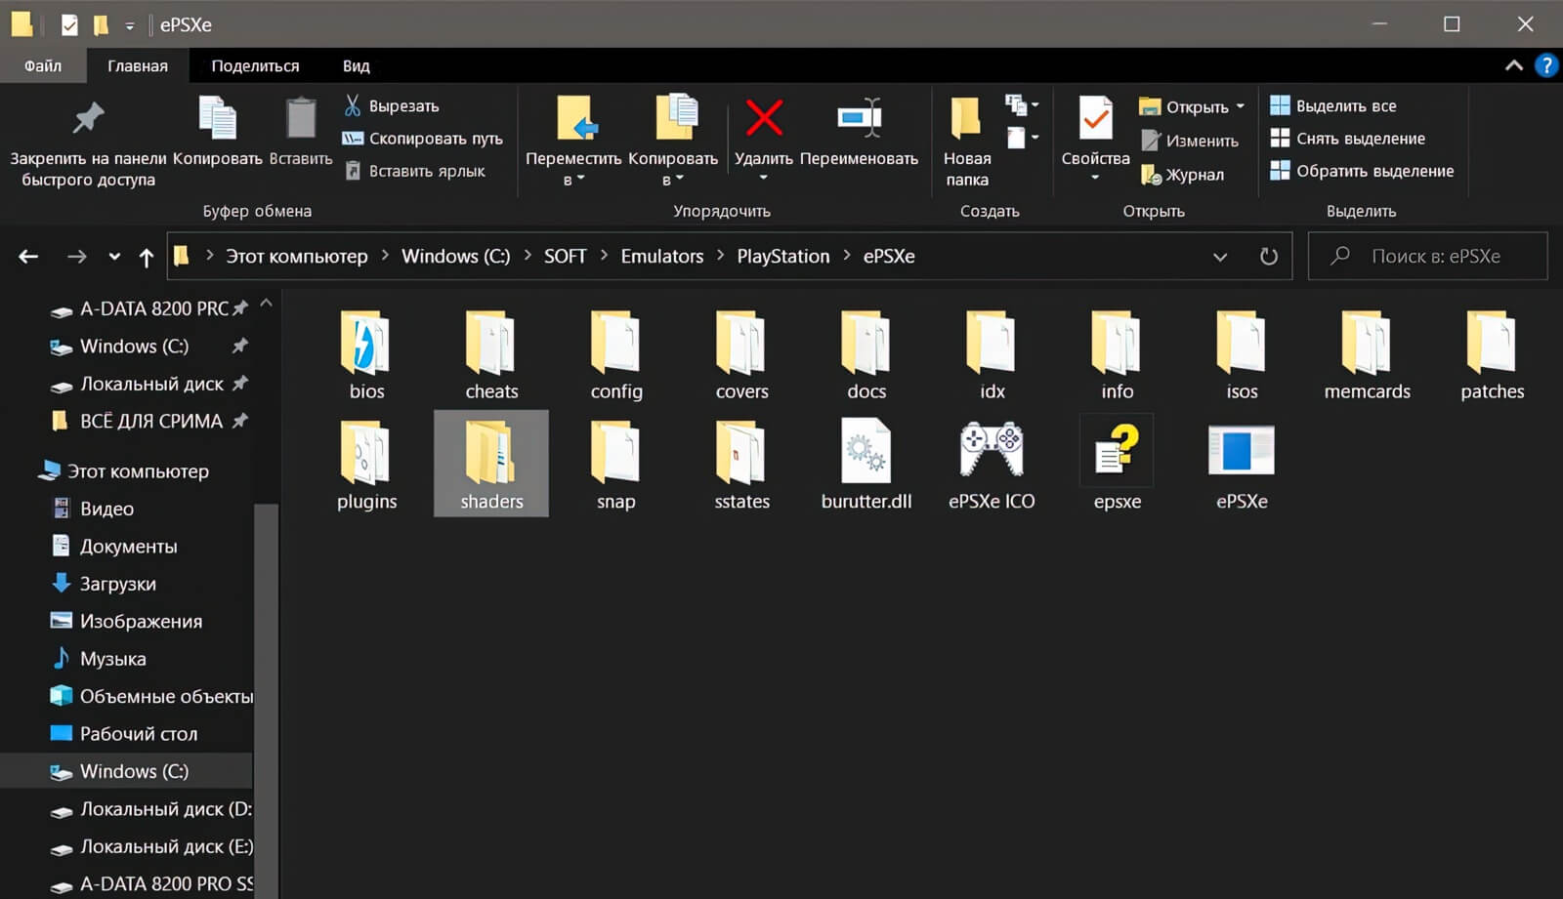Switch to the Home (Главная) tab

[x=138, y=65]
